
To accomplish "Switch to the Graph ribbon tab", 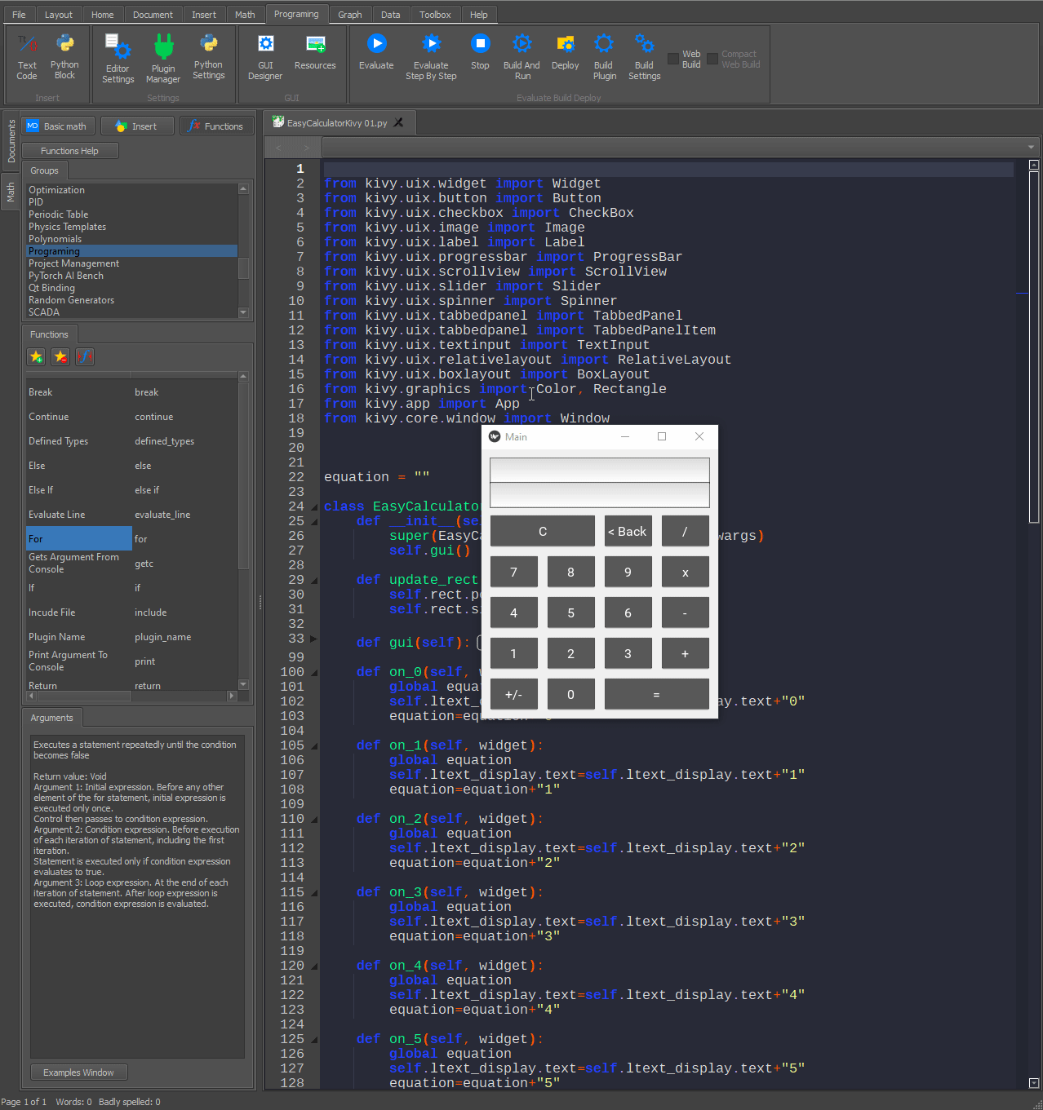I will 349,15.
